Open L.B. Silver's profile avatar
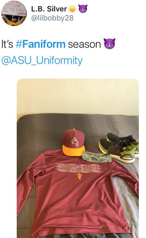The width and height of the screenshot is (146, 238). pyautogui.click(x=14, y=13)
